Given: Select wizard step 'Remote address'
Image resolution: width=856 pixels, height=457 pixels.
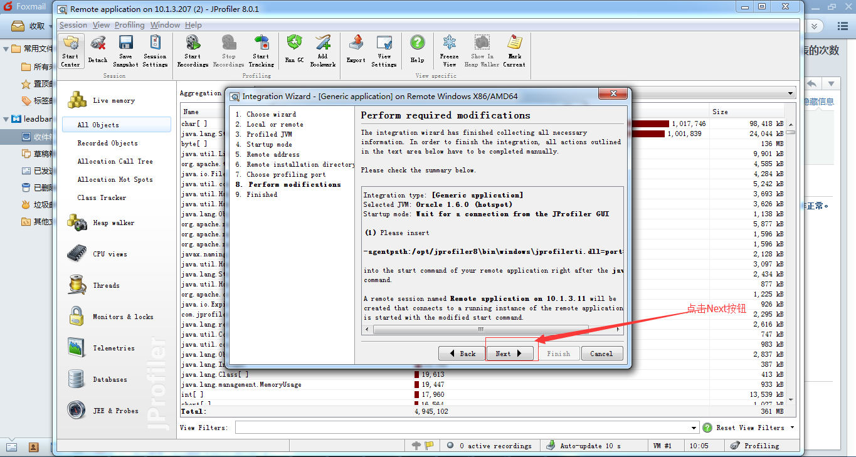Looking at the screenshot, I should pyautogui.click(x=268, y=154).
